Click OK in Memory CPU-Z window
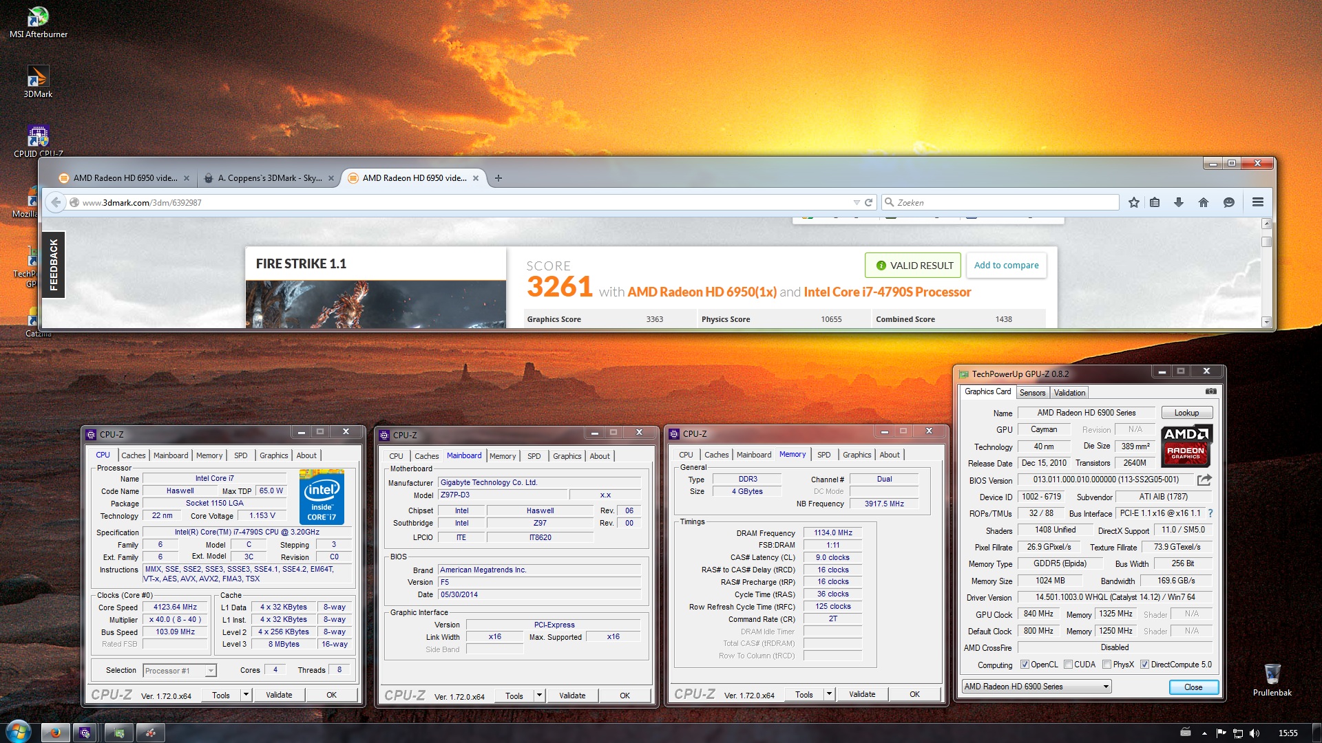Viewport: 1322px width, 743px height. (914, 694)
